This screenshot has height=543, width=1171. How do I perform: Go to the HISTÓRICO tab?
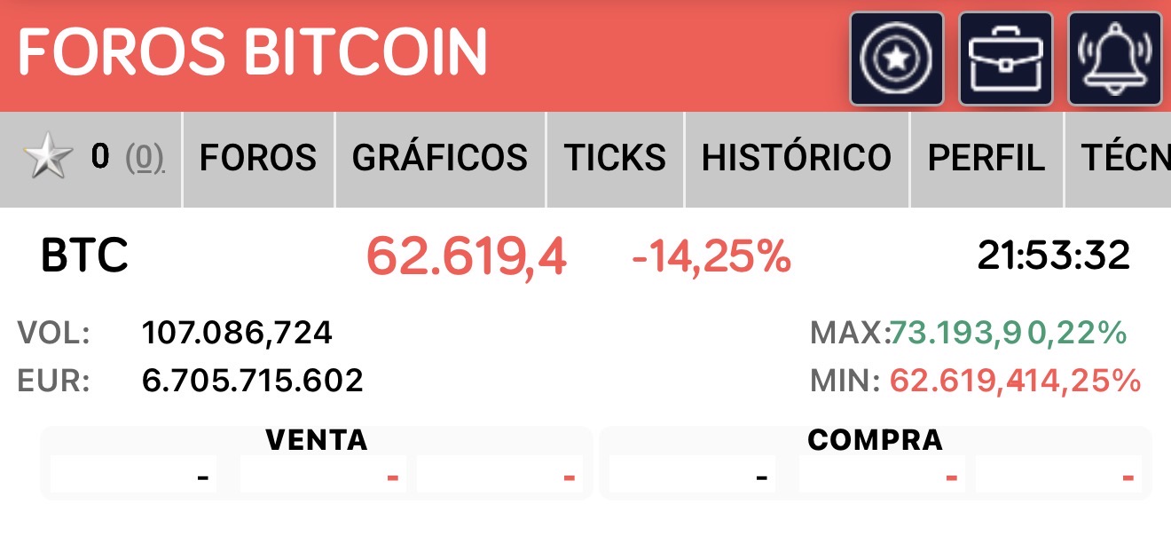coord(797,158)
